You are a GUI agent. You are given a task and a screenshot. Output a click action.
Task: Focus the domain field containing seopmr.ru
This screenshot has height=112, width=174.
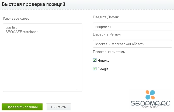[132, 27]
